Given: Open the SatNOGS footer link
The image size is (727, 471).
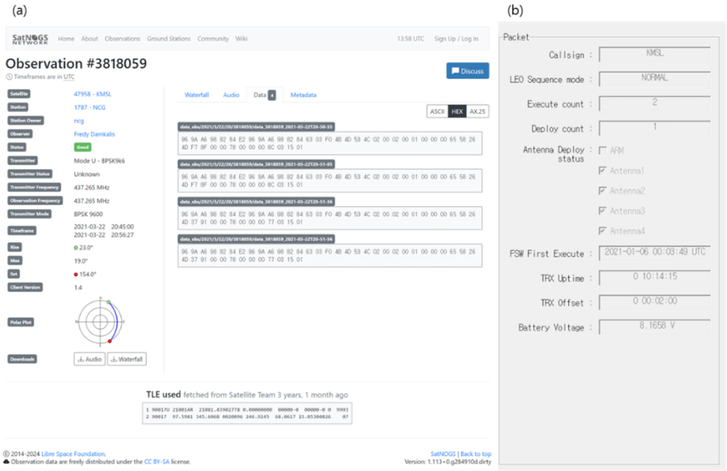Looking at the screenshot, I should (443, 454).
